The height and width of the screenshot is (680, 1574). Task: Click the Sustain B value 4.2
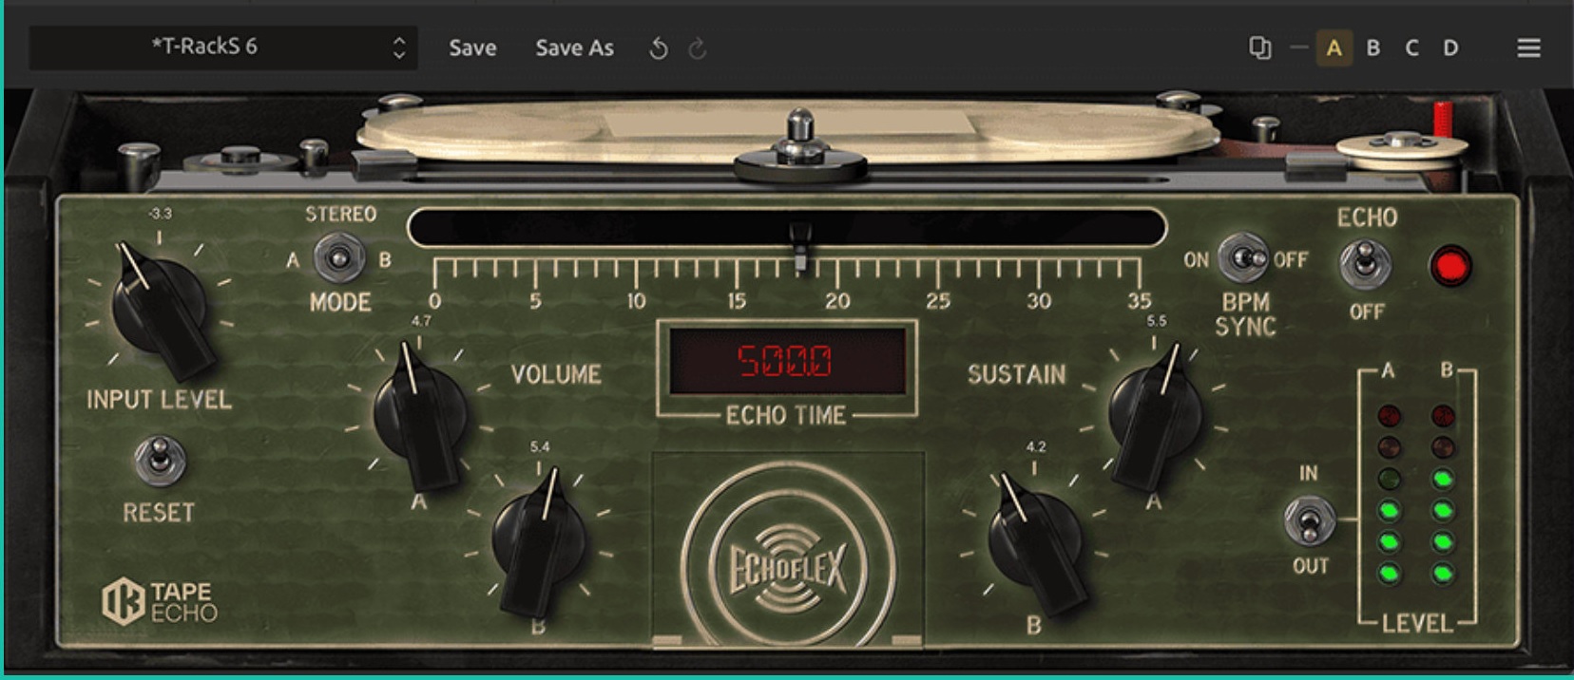pos(1036,446)
